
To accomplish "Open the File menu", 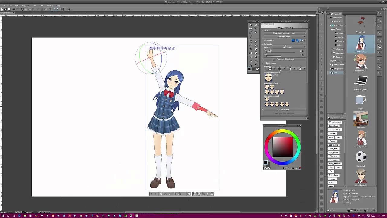I will click(x=3, y=5).
